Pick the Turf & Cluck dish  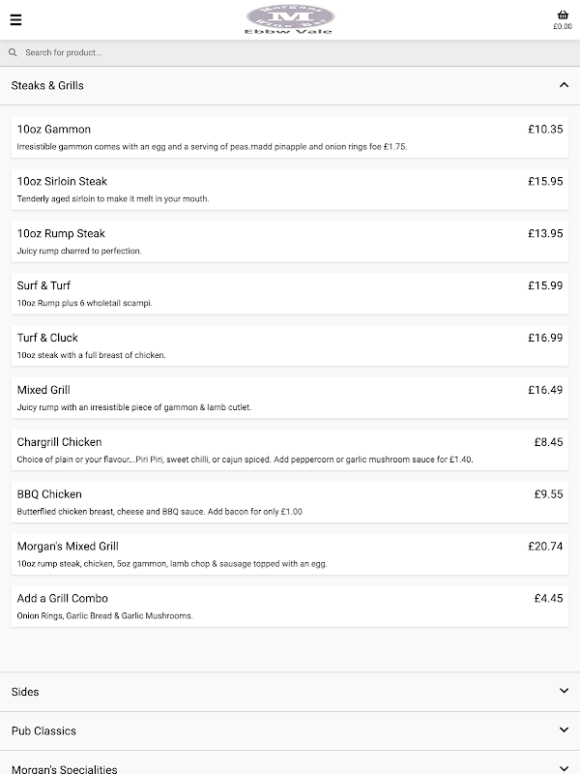point(290,346)
